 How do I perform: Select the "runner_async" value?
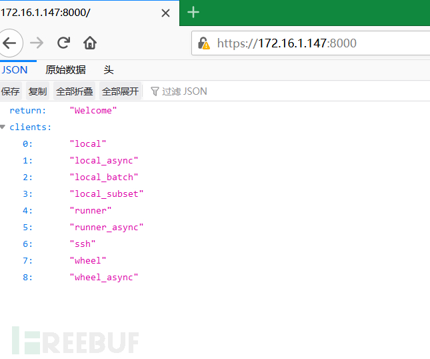click(107, 228)
